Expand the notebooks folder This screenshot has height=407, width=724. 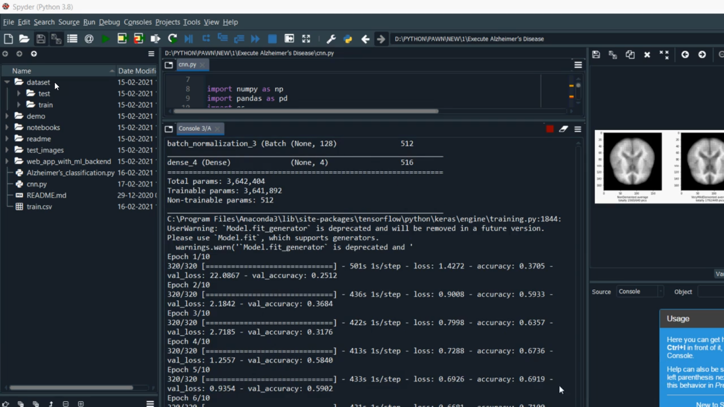7,128
